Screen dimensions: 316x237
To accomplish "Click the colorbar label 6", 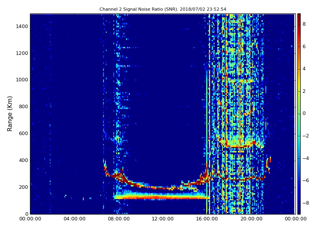I will 304,47.
